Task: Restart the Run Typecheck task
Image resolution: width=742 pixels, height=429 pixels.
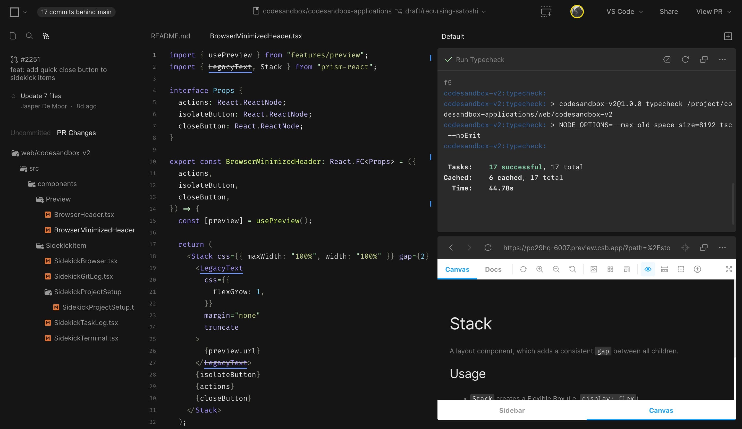Action: 685,59
